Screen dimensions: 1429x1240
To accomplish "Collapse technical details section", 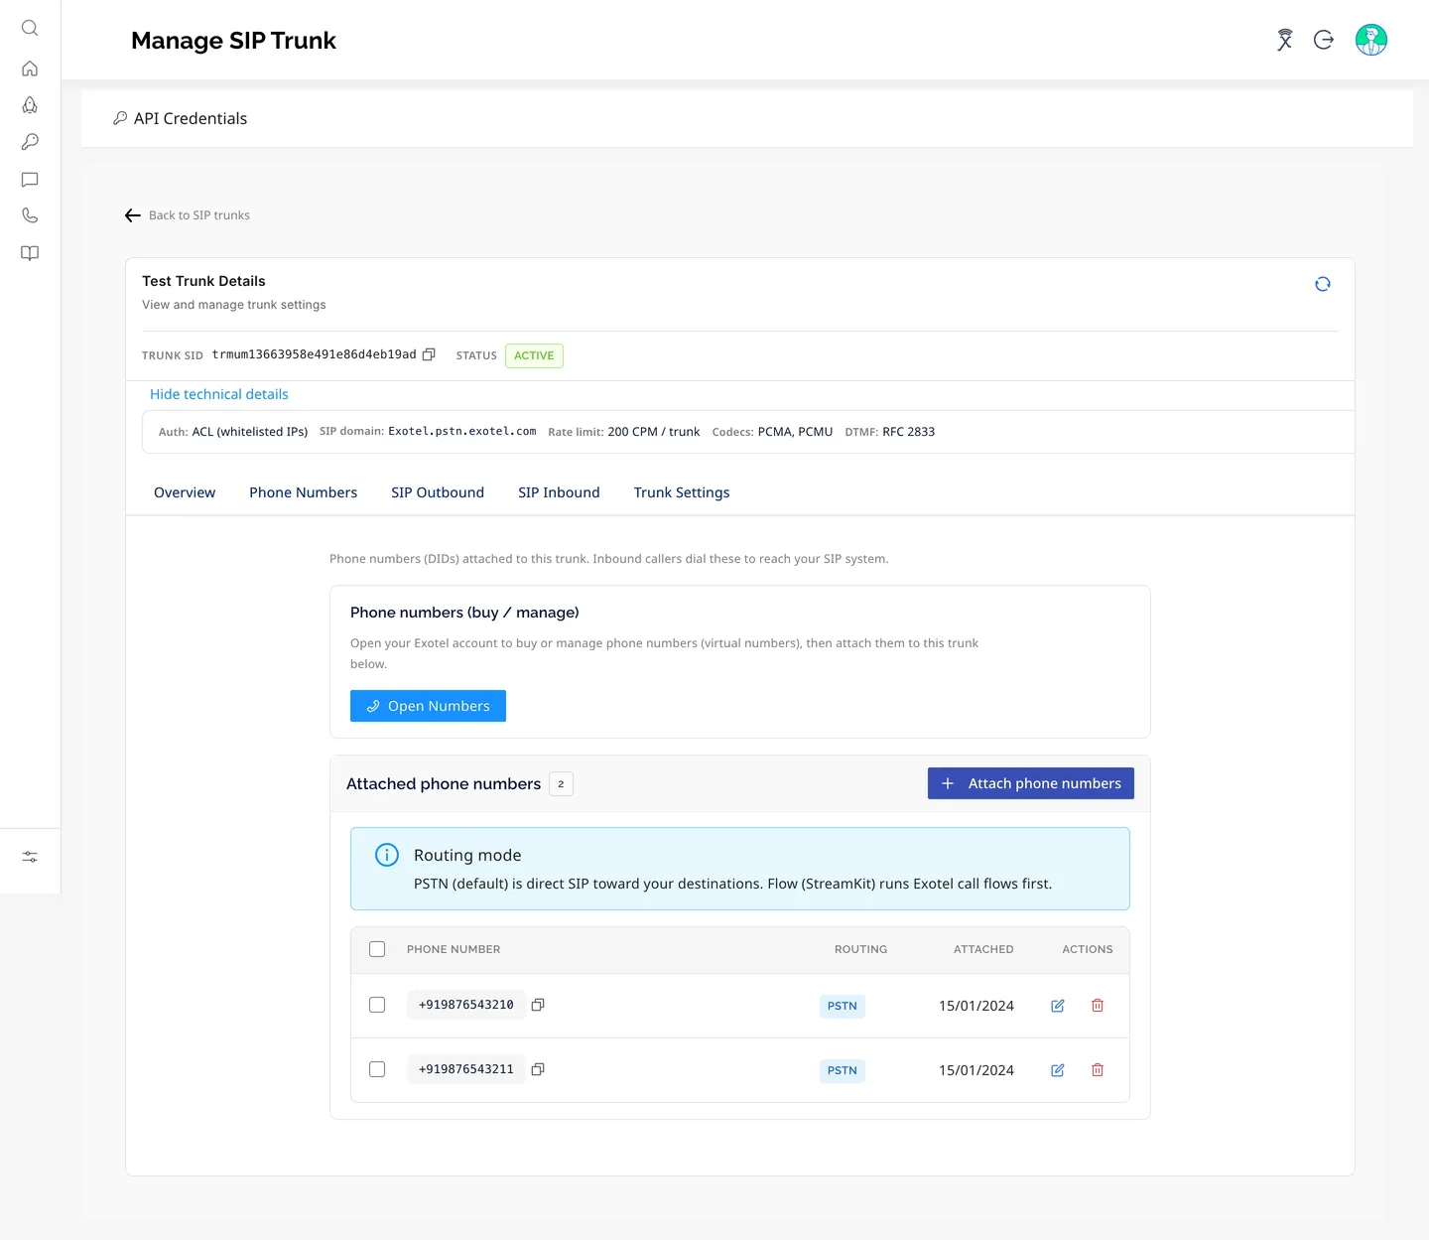I will coord(219,394).
